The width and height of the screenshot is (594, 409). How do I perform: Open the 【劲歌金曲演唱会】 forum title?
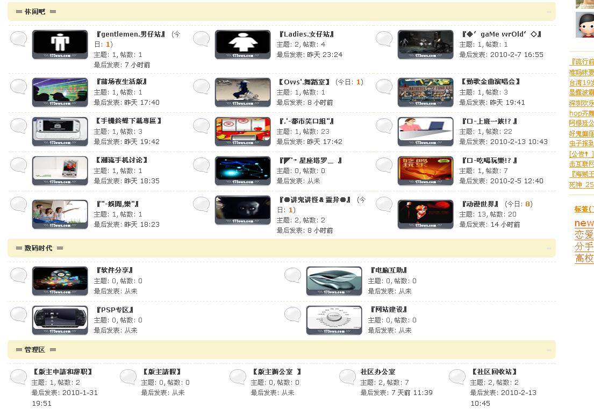(491, 81)
